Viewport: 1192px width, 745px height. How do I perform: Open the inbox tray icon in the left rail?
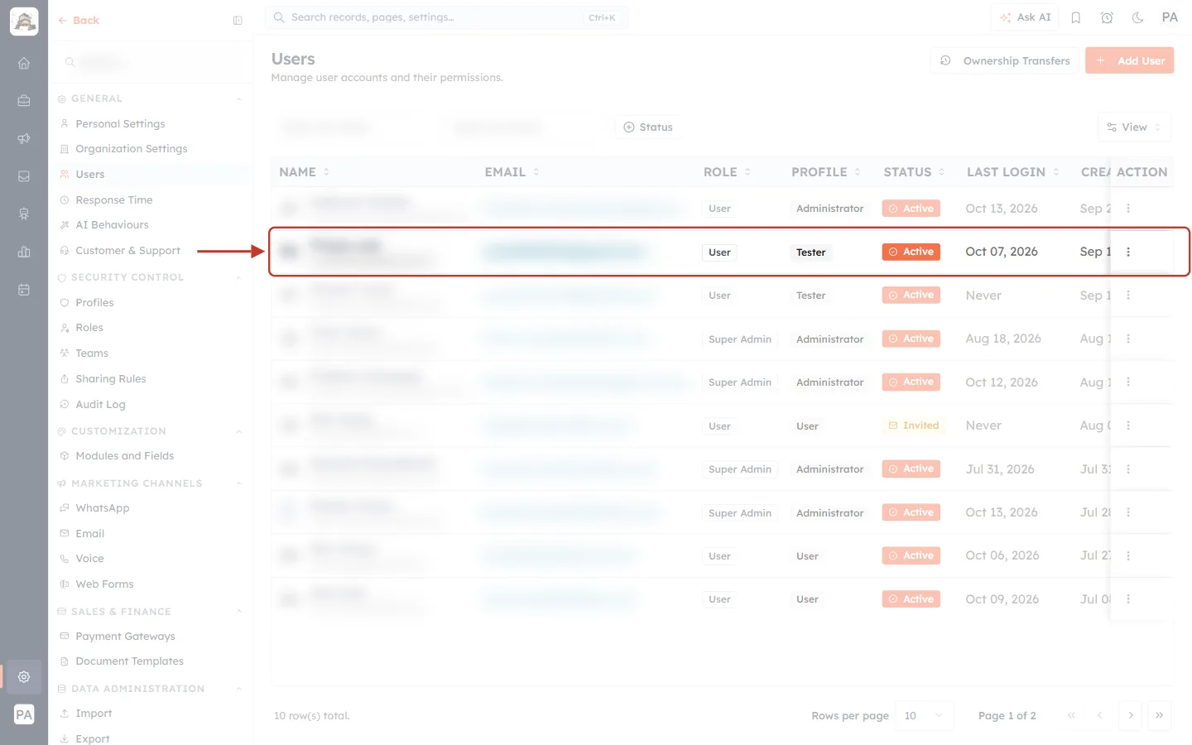click(x=24, y=176)
